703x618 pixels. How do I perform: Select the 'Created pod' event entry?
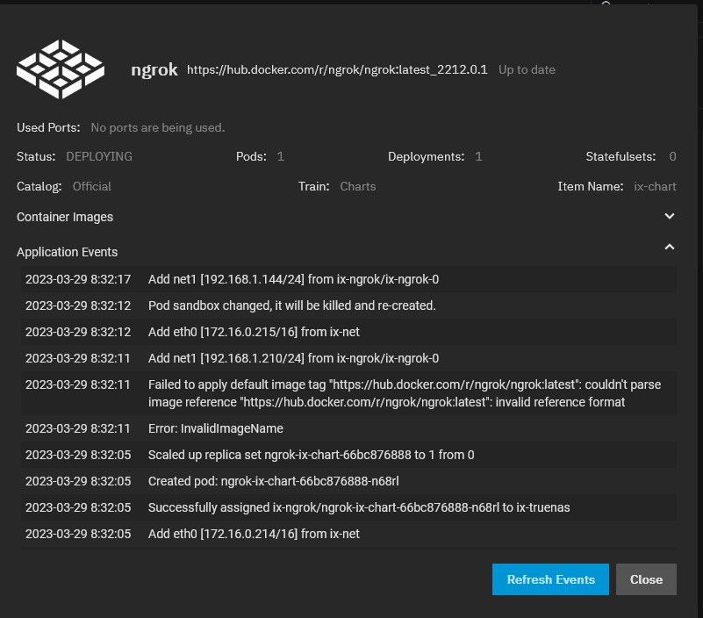348,481
